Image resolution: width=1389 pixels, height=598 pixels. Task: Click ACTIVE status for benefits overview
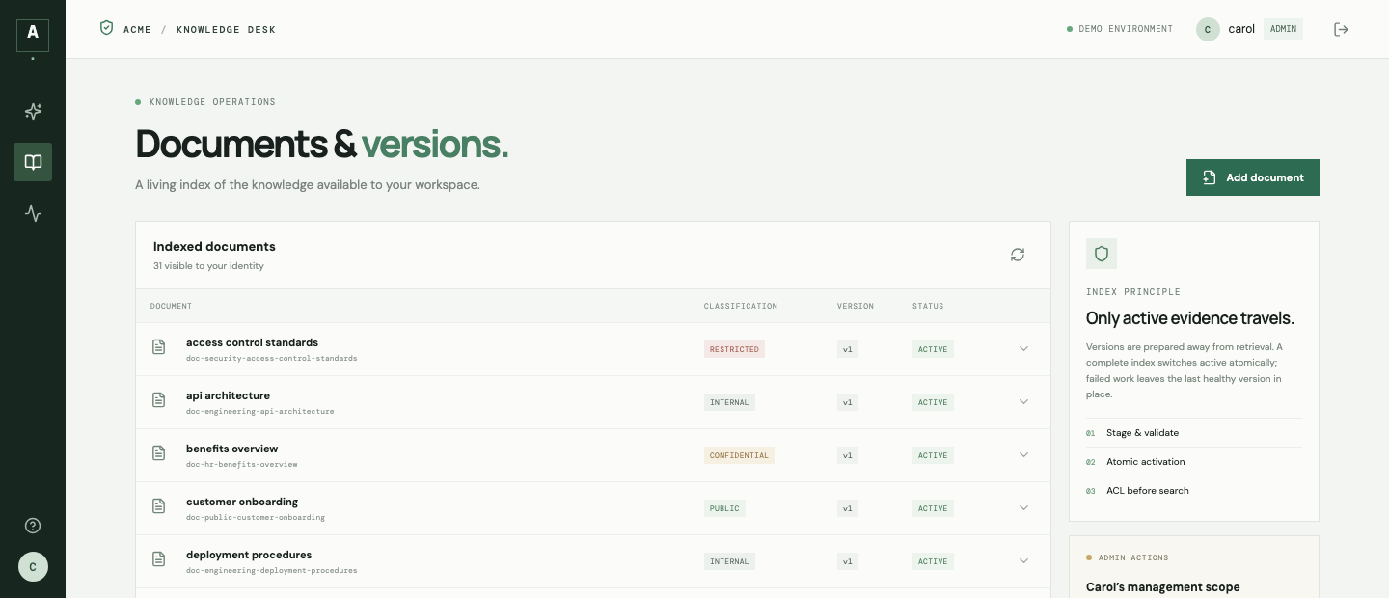coord(933,455)
